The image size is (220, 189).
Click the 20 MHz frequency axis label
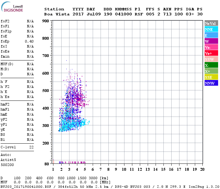(x=202, y=169)
